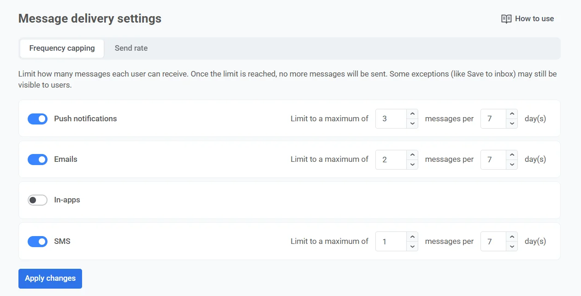Viewport: 581px width, 296px height.
Task: Increase SMS message limit with up arrow
Action: [x=412, y=237]
